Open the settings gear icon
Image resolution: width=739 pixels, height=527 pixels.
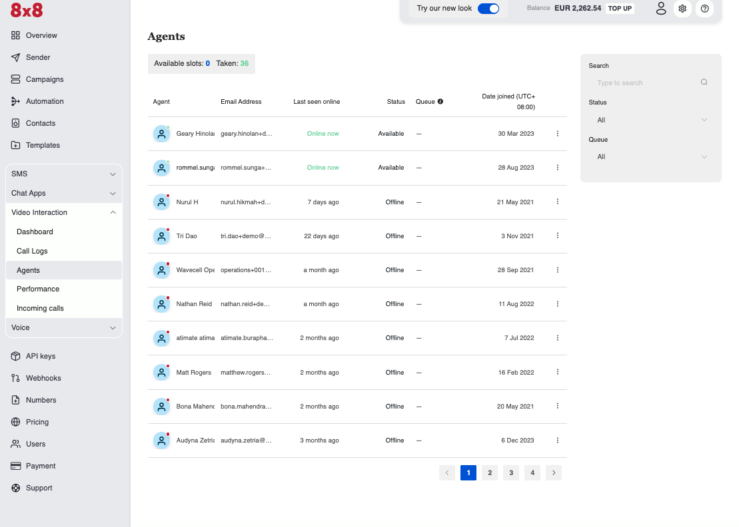(682, 9)
